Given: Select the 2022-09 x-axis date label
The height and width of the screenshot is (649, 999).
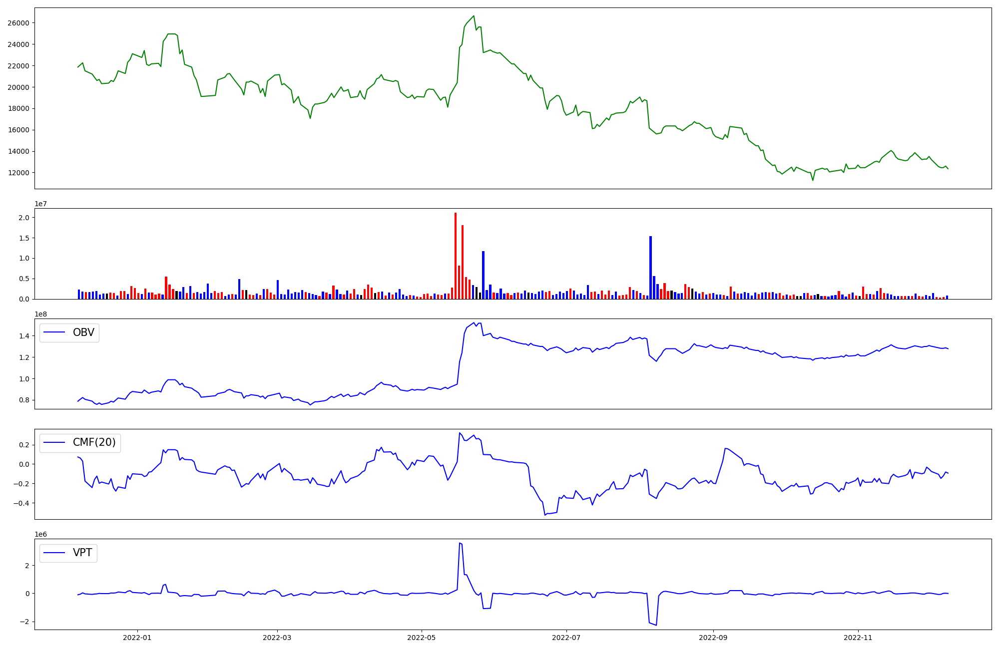Looking at the screenshot, I should pos(713,638).
